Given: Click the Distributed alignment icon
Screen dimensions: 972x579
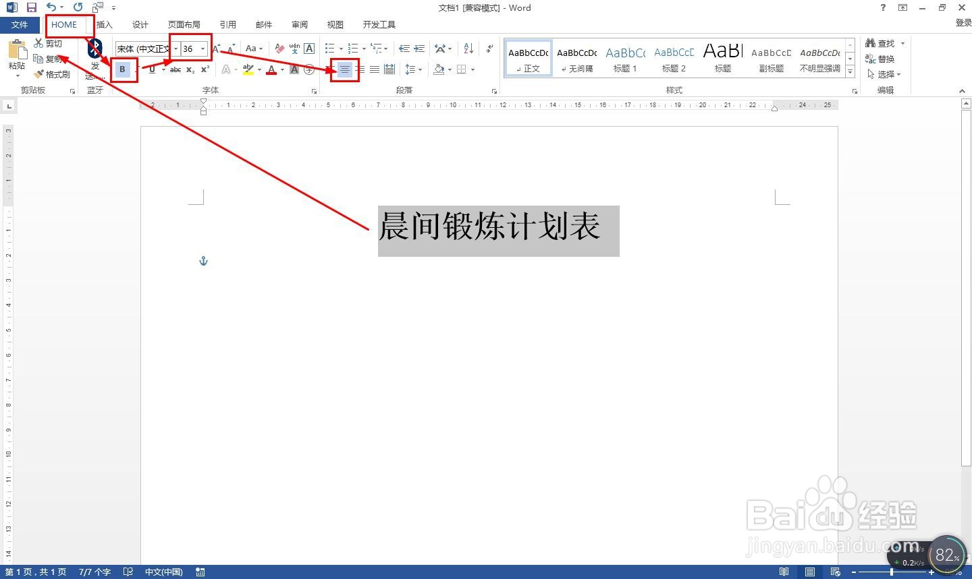Looking at the screenshot, I should [389, 69].
